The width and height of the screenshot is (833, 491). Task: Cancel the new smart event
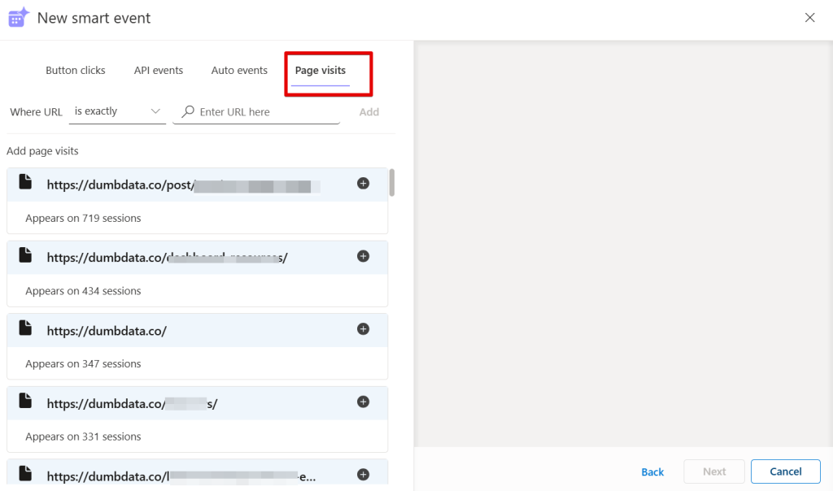(x=786, y=471)
